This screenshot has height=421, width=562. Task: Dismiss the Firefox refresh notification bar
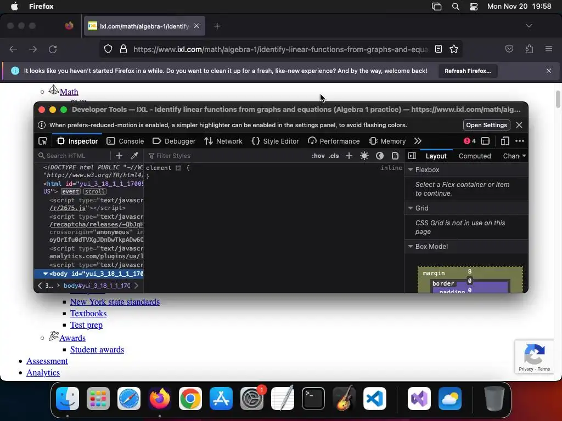click(549, 71)
